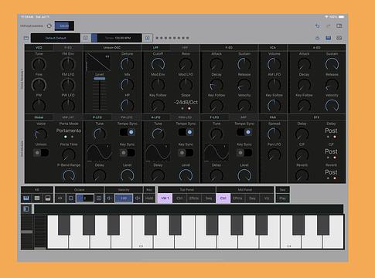
Task: Click the LPF Cutoff knob
Action: tap(158, 64)
